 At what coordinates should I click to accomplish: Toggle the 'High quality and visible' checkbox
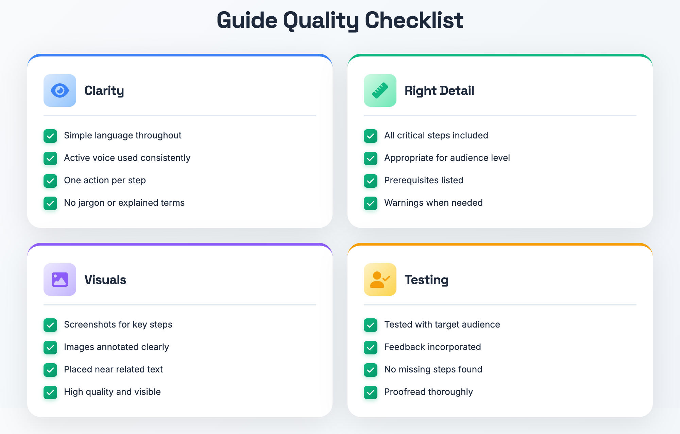[x=50, y=393]
